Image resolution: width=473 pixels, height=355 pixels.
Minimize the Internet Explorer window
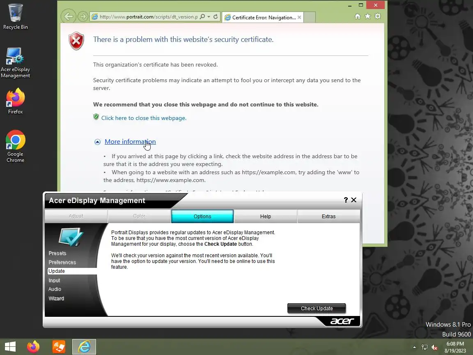point(350,5)
